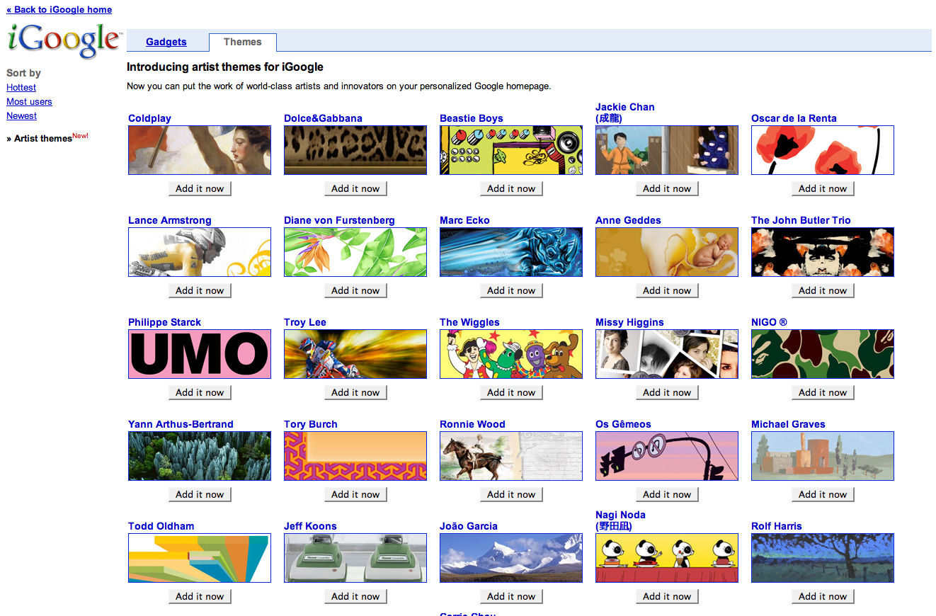Open the Gadgets tab
The width and height of the screenshot is (936, 616).
pos(166,42)
